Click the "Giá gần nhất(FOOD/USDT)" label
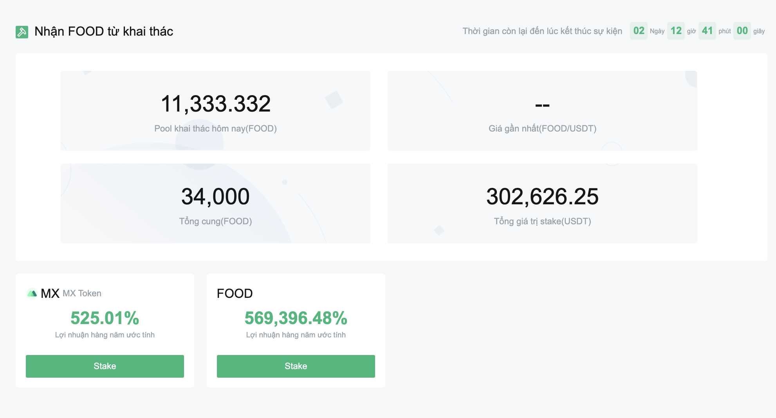Image resolution: width=776 pixels, height=418 pixels. tap(542, 128)
